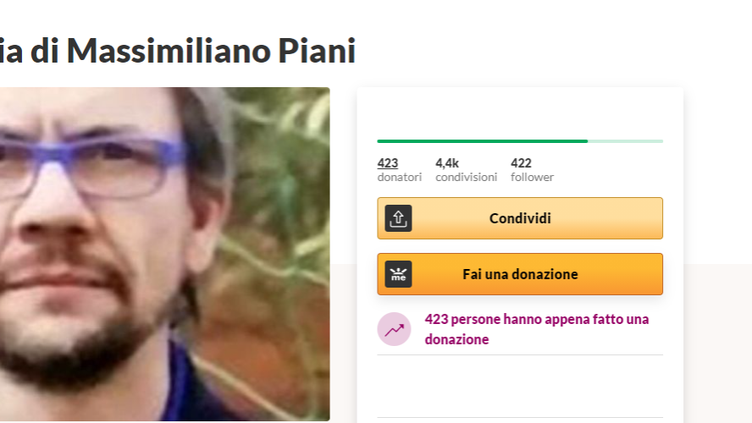Open the campaign photo of the man
Viewport: 752px width, 423px height.
(x=164, y=254)
